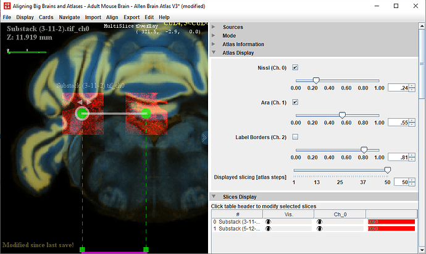Image resolution: width=426 pixels, height=254 pixels.
Task: Click the side panel scrollbar up arrow
Action: (422, 26)
